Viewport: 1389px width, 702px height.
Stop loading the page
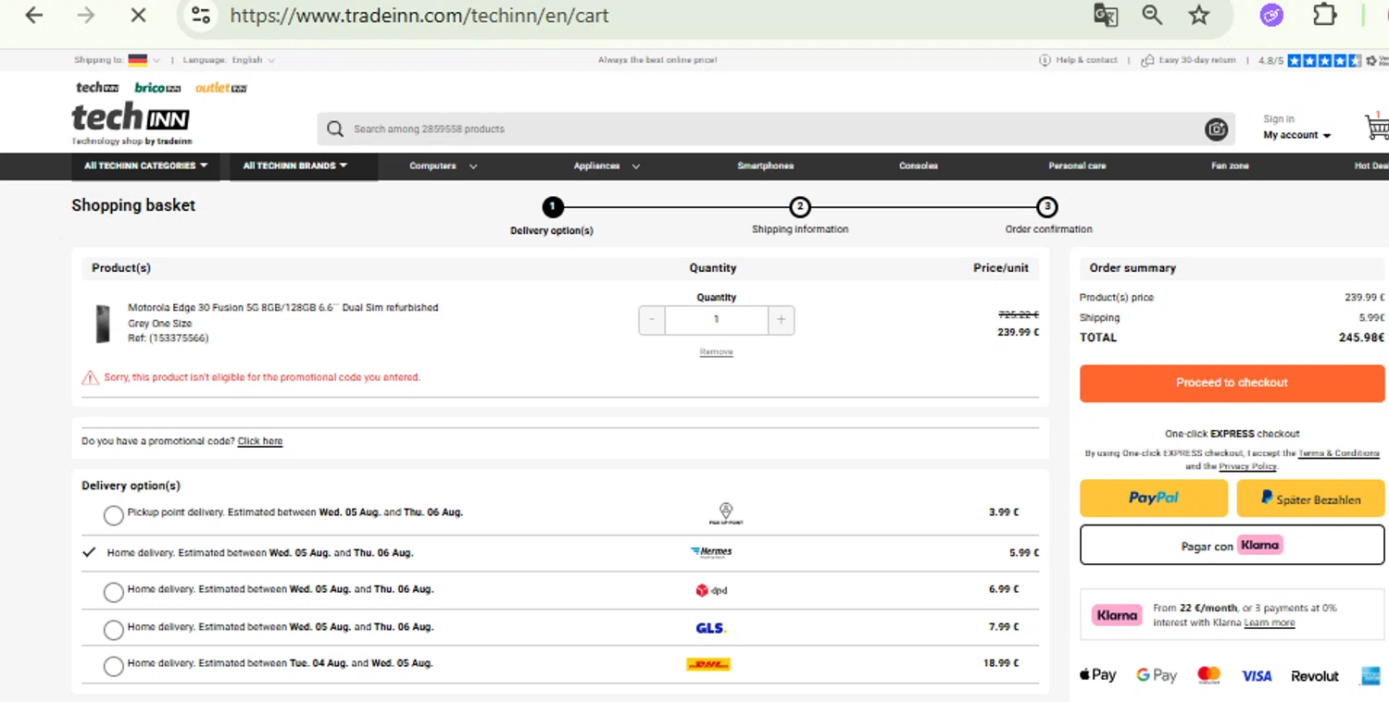[x=137, y=16]
